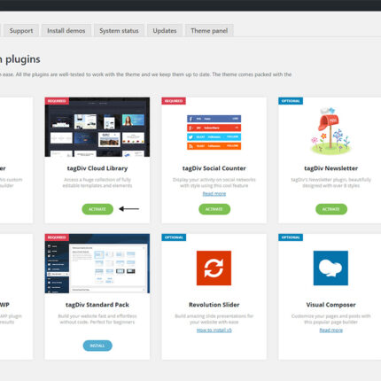Open the Support tab
The width and height of the screenshot is (381, 381).
click(x=21, y=31)
